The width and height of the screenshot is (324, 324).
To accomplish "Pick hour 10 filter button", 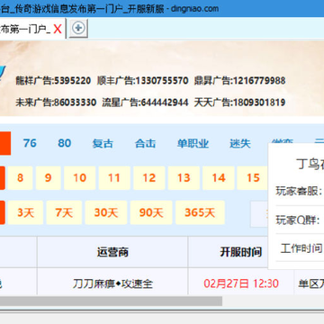I will (x=80, y=178).
